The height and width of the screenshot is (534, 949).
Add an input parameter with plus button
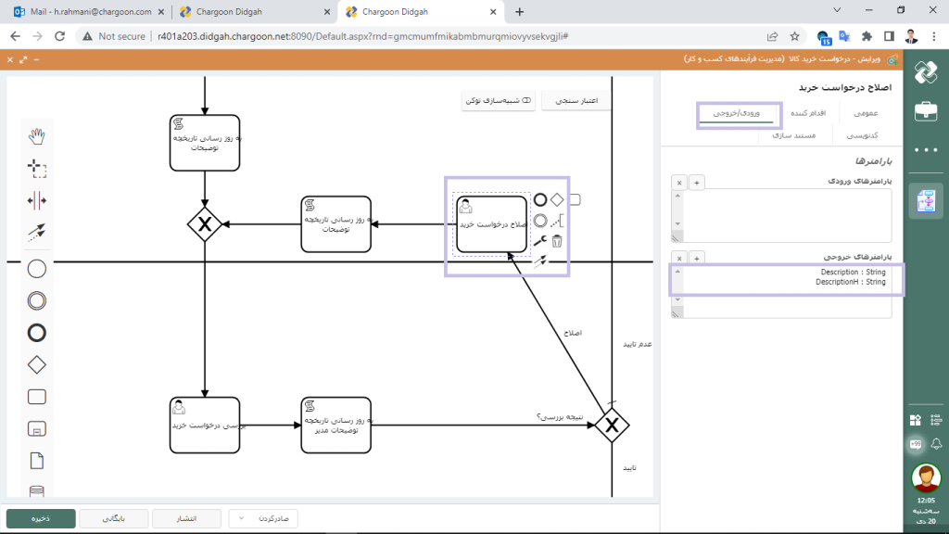pos(697,183)
